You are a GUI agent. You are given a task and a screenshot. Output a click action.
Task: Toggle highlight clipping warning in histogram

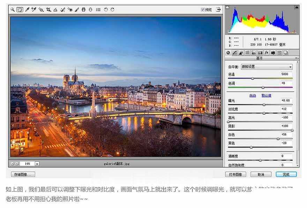coord(297,7)
